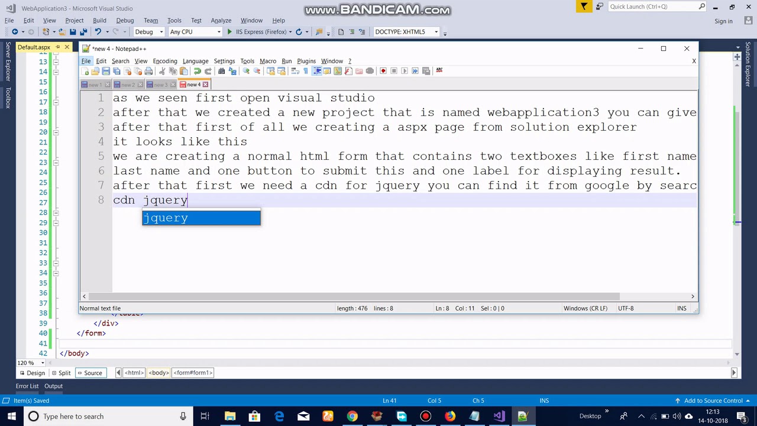The height and width of the screenshot is (426, 757).
Task: Click the Run macro multiple times icon
Action: pyautogui.click(x=415, y=71)
